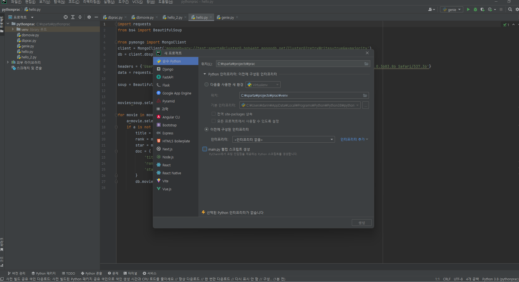519x282 pixels.
Task: Open project panel gear options
Action: pyautogui.click(x=89, y=17)
